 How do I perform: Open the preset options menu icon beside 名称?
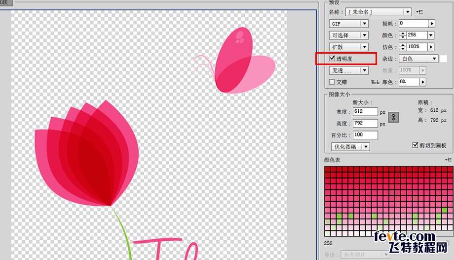419,12
